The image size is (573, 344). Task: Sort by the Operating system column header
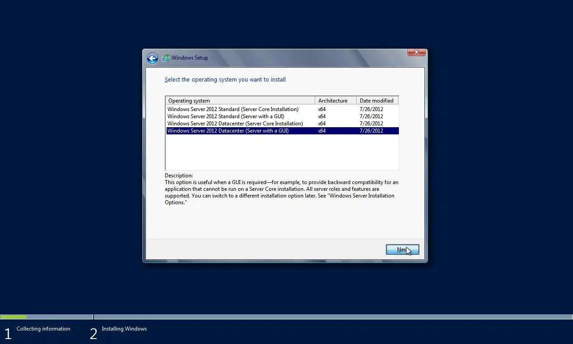(240, 101)
